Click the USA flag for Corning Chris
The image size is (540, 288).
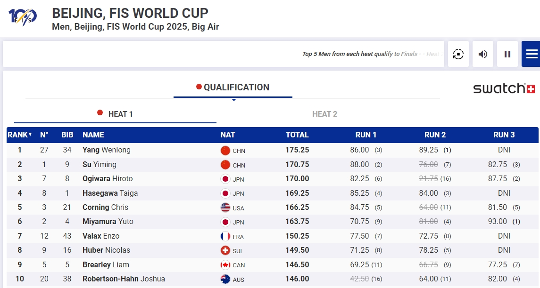pyautogui.click(x=225, y=208)
